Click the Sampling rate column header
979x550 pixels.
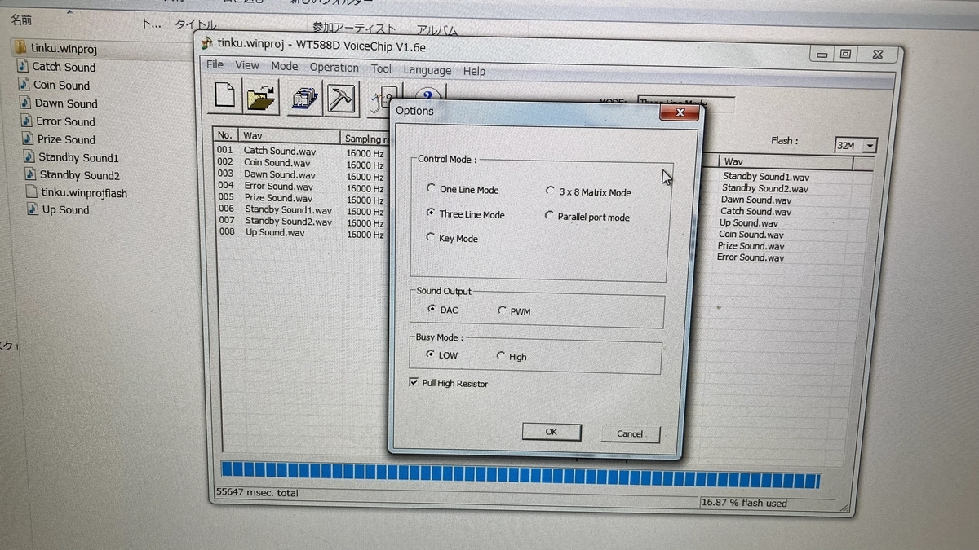click(364, 139)
